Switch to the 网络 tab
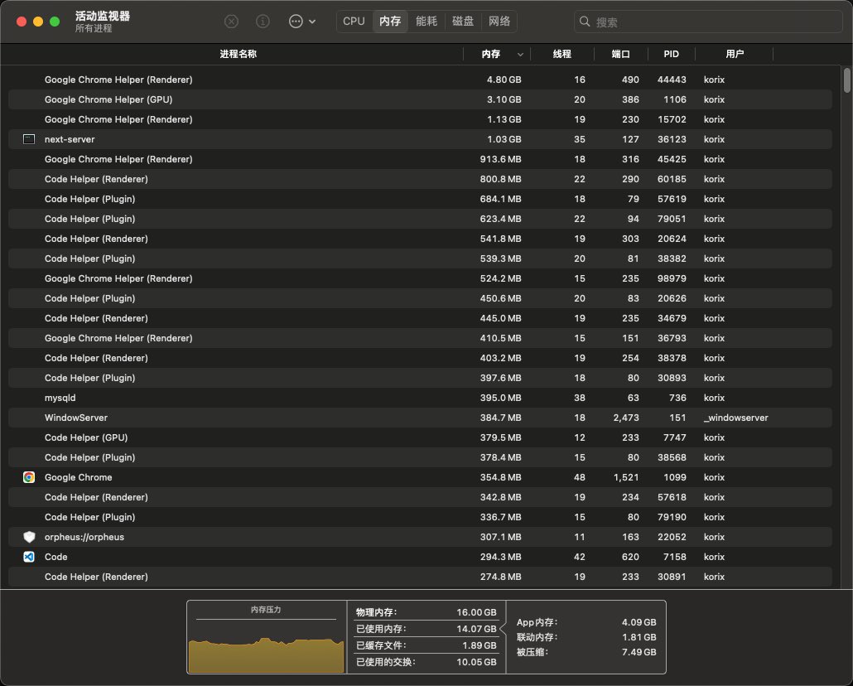 pos(499,22)
